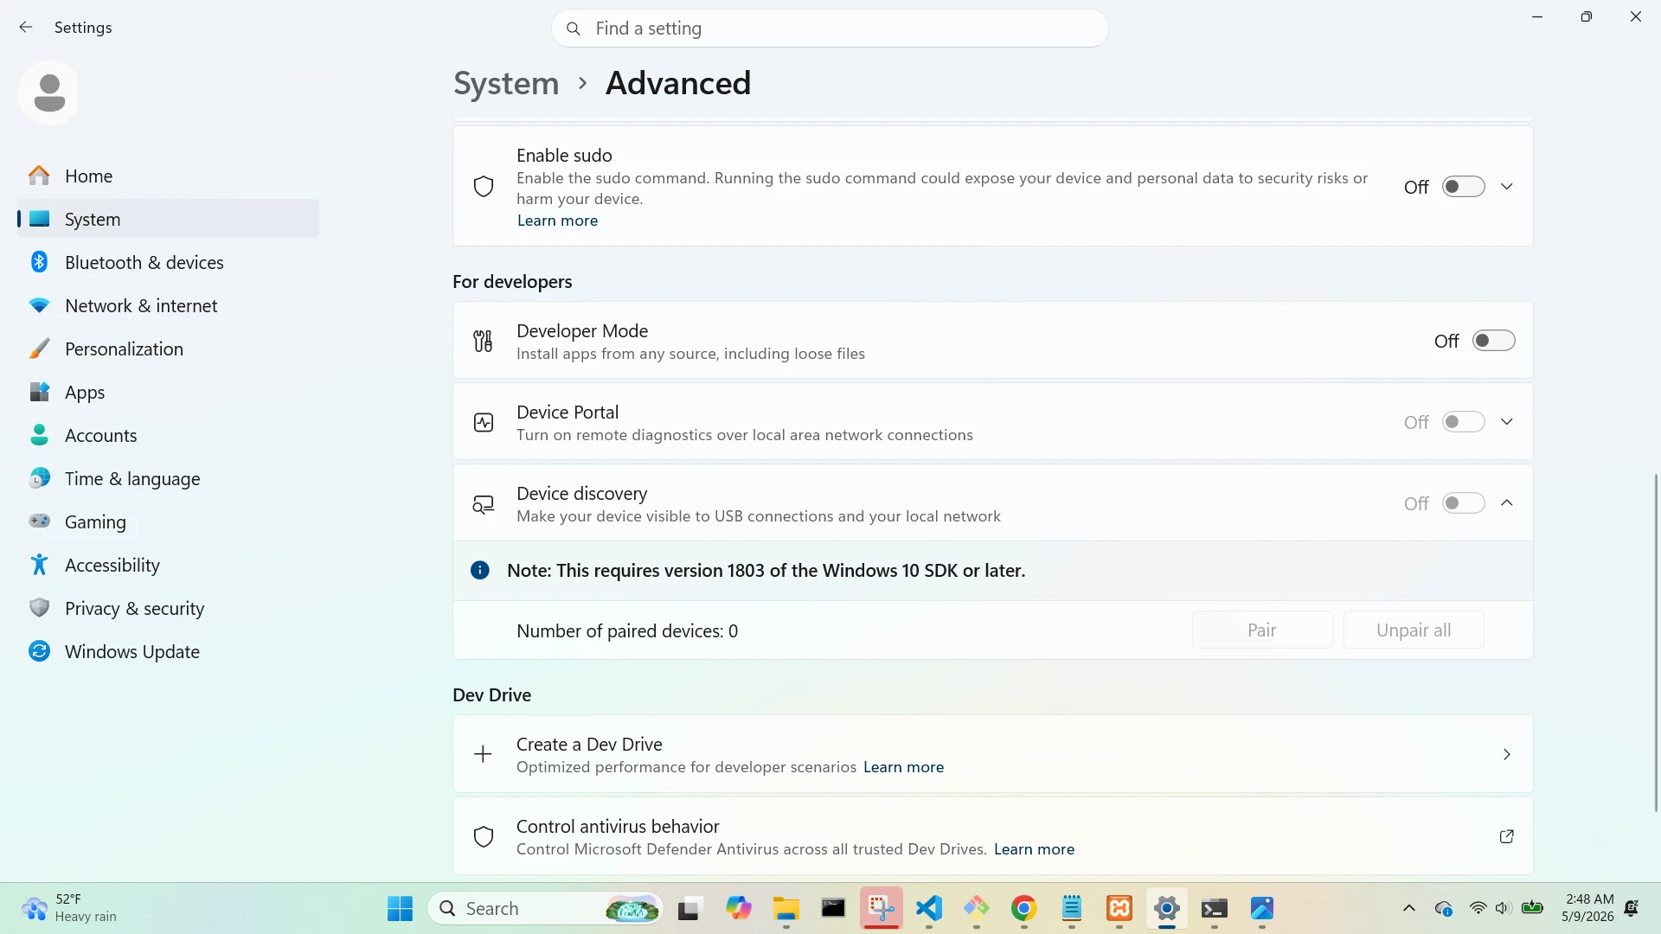The image size is (1661, 934).
Task: Open the Terminal icon in the taskbar
Action: tap(1214, 909)
